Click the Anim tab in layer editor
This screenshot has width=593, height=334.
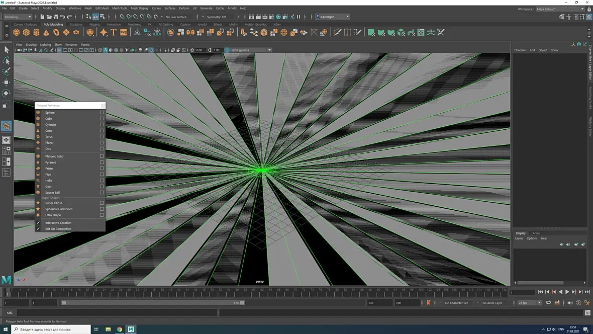tap(536, 233)
